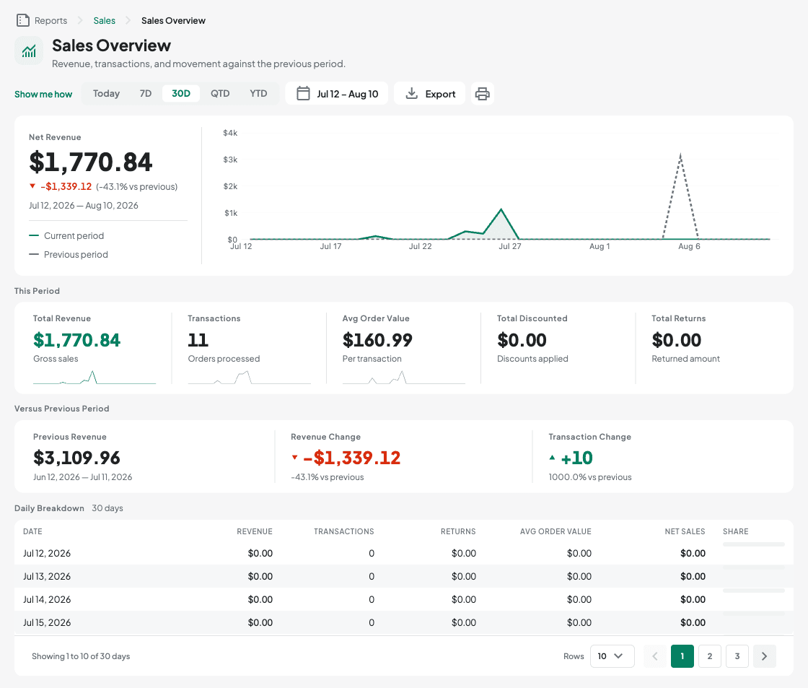Sort by SHARE column header
This screenshot has height=688, width=808.
(735, 531)
